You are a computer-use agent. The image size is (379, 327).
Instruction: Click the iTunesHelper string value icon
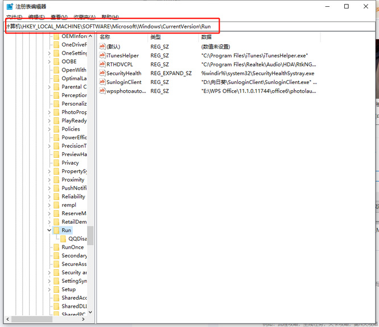(102, 56)
